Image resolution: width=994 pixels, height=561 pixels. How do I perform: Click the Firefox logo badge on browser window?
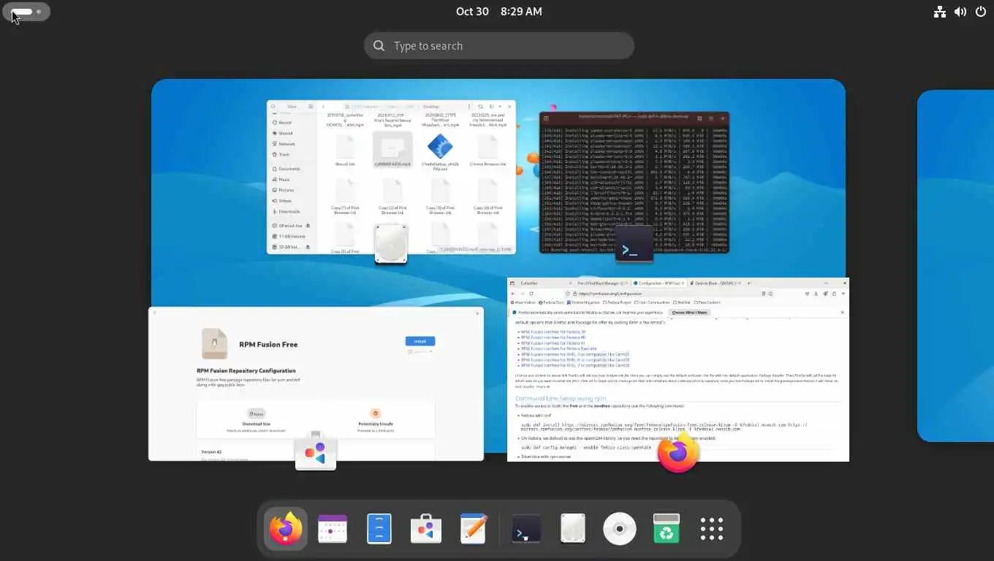click(678, 452)
